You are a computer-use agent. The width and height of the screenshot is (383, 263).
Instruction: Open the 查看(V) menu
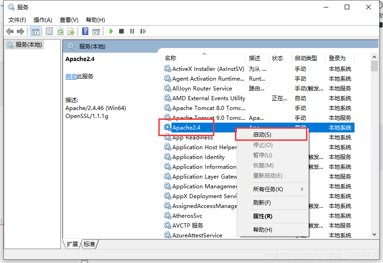pos(69,20)
